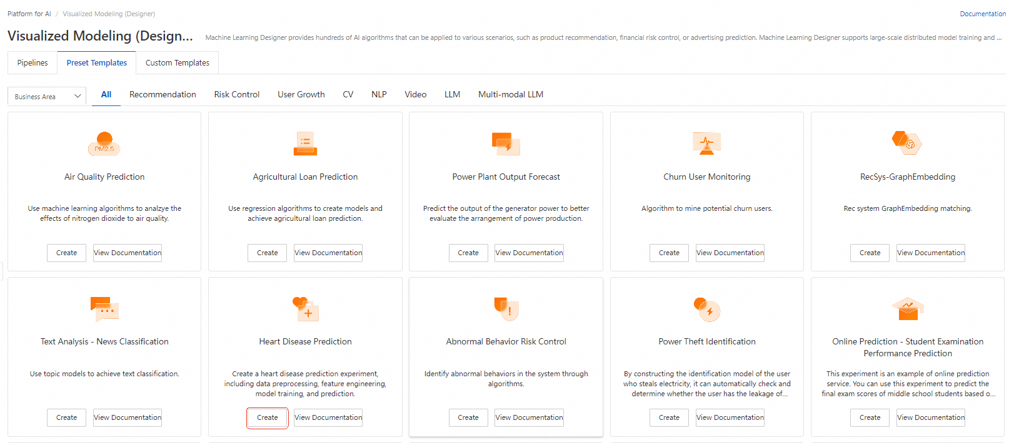Click the Abnormal Behavior Risk Control title
Viewport: 1009px width, 443px height.
tap(506, 341)
